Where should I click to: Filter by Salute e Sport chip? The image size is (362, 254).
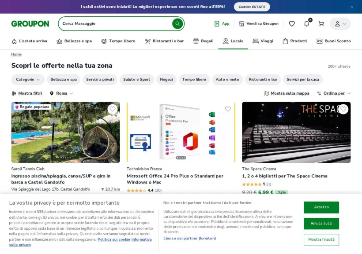coord(137,79)
